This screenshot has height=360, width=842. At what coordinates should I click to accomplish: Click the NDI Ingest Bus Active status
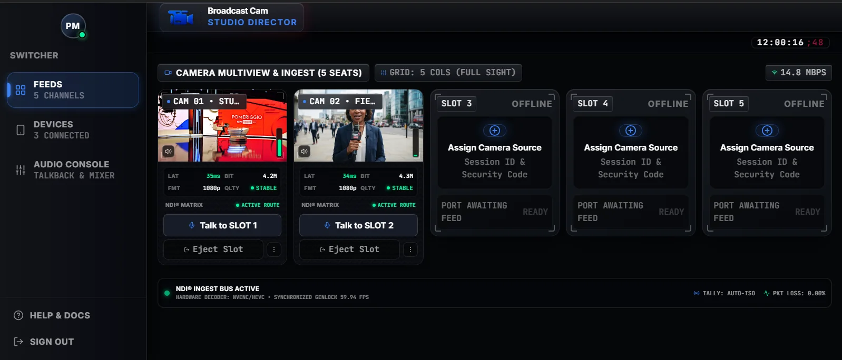(x=218, y=289)
